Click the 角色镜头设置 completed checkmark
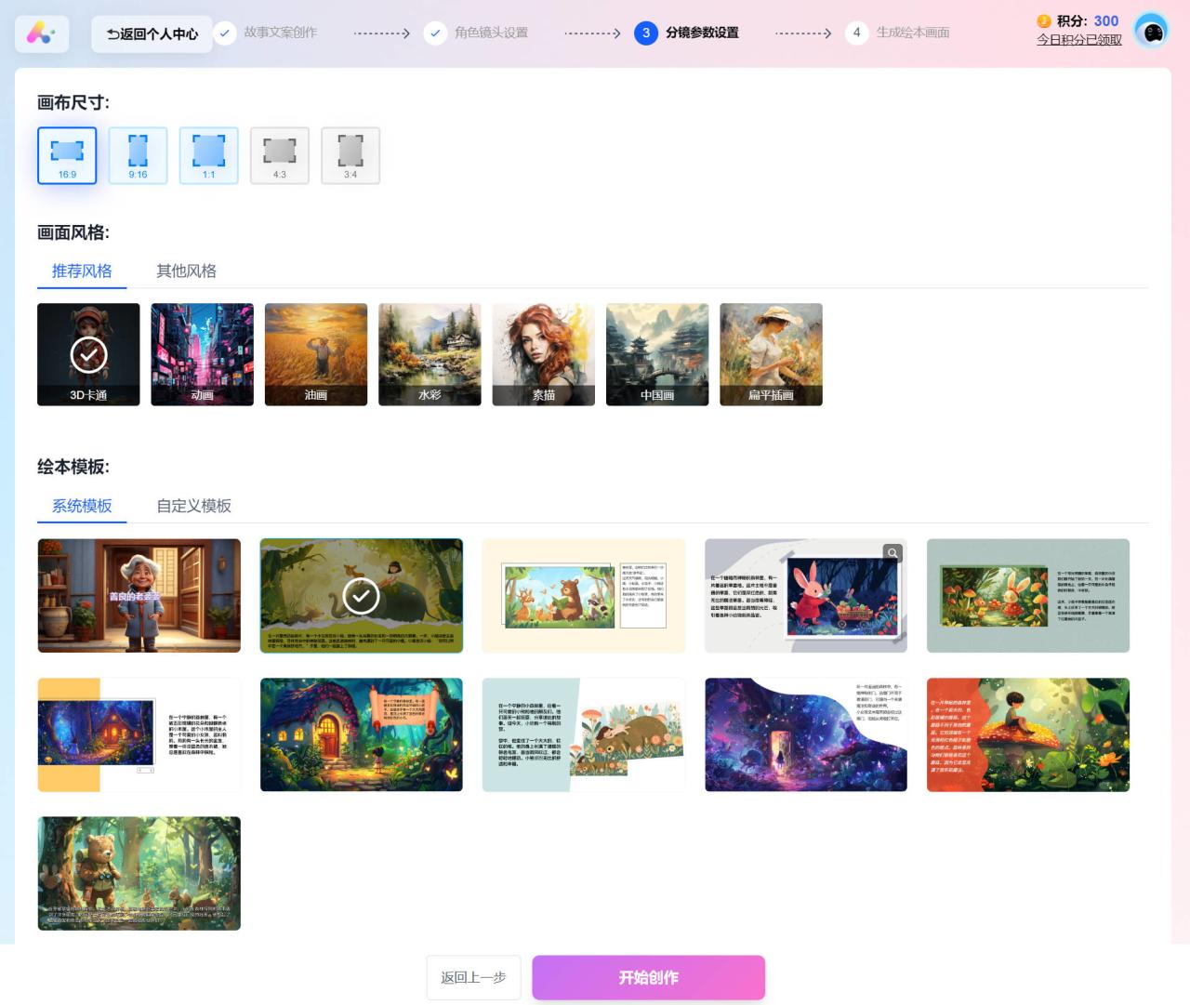The width and height of the screenshot is (1190, 1005). (435, 33)
